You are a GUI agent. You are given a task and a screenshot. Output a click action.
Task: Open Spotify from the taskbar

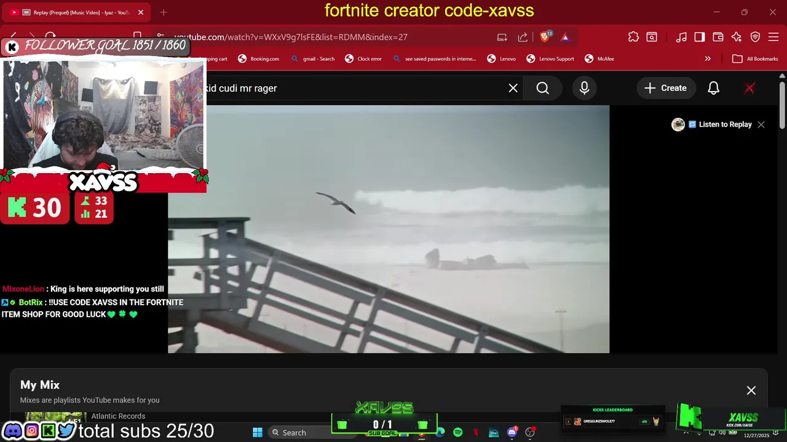(x=457, y=432)
